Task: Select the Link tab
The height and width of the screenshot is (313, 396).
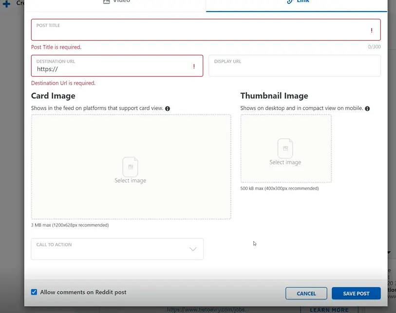Action: (297, 2)
